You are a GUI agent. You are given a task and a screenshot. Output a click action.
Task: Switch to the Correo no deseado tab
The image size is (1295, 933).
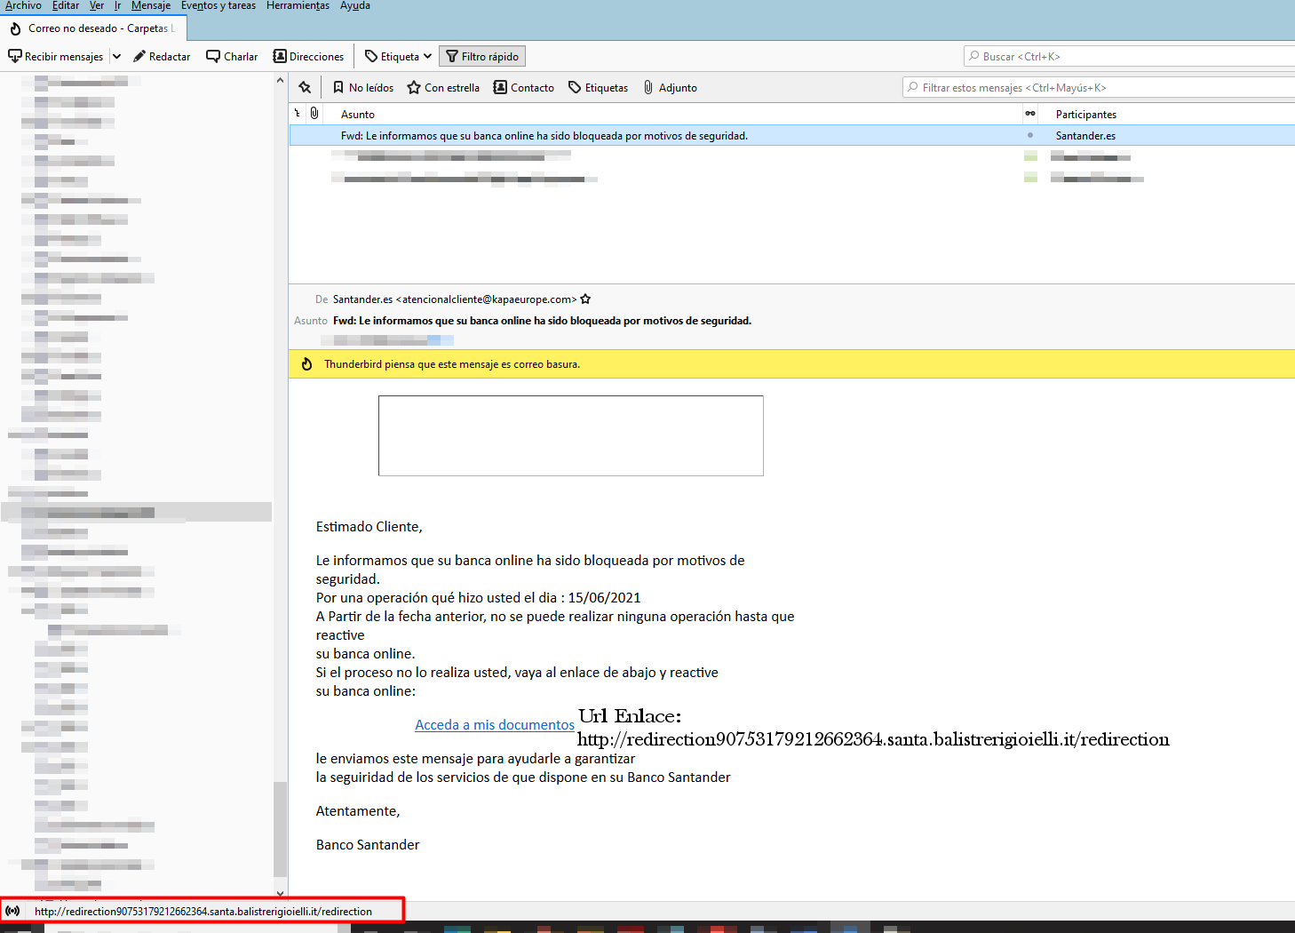pos(92,28)
